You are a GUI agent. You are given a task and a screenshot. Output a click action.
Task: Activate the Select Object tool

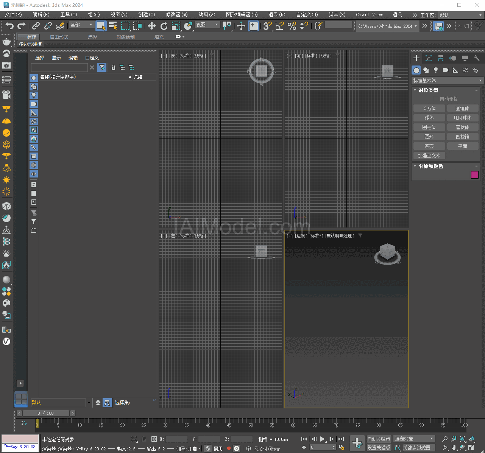click(x=101, y=26)
